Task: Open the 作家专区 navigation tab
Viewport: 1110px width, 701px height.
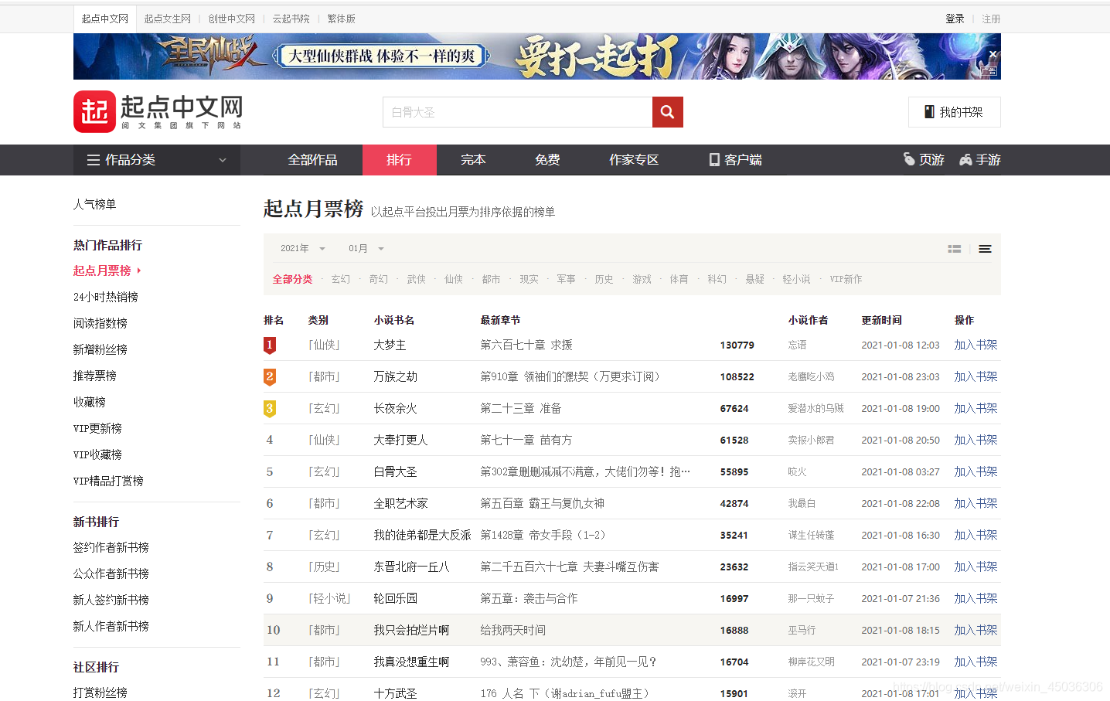Action: click(634, 160)
